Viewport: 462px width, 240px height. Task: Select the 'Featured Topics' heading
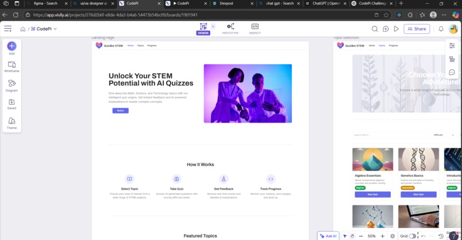201,236
